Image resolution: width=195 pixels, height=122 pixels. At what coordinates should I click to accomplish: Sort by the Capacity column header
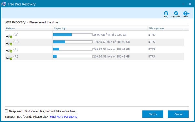(x=100, y=28)
